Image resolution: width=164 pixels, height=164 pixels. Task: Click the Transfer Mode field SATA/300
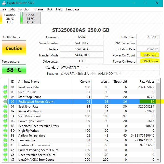tap(82, 55)
